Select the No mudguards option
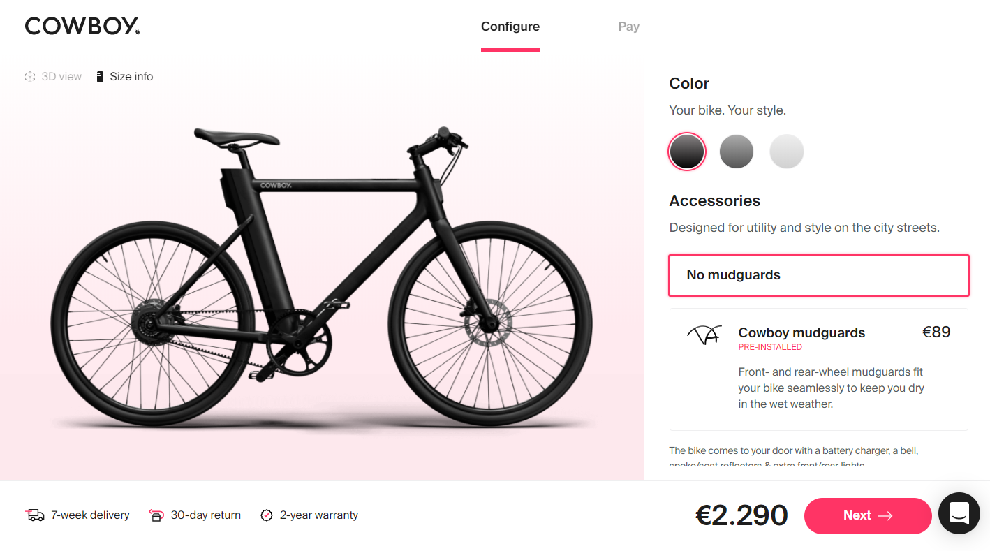 [818, 275]
